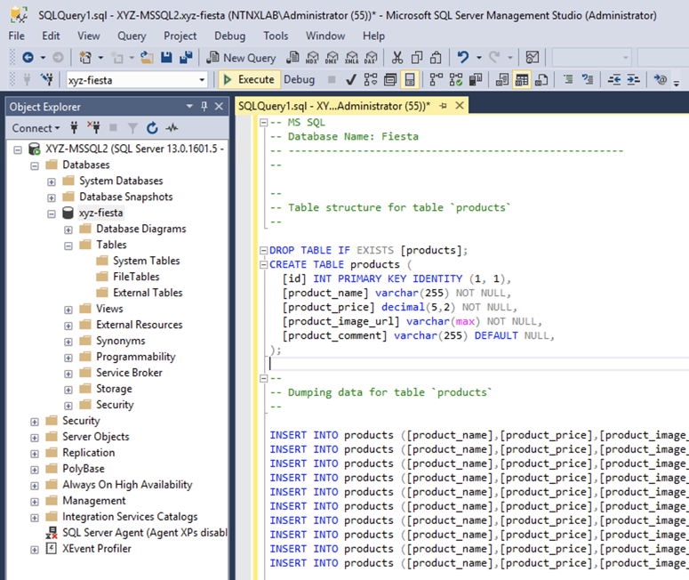The width and height of the screenshot is (689, 580).
Task: Open the Connect dropdown in Object Explorer
Action: (x=36, y=128)
